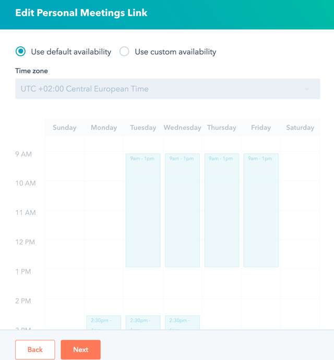Click the Monday column header

click(103, 128)
